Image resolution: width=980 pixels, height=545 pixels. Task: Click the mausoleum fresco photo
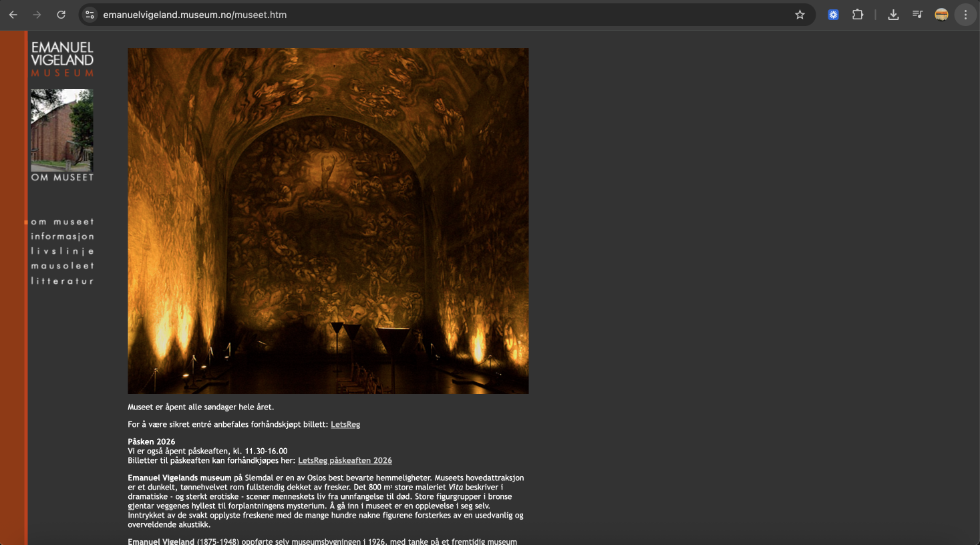(x=328, y=221)
